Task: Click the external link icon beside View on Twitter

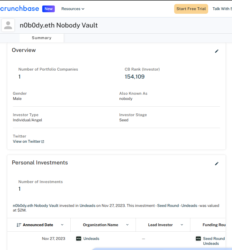Action: [x=43, y=142]
